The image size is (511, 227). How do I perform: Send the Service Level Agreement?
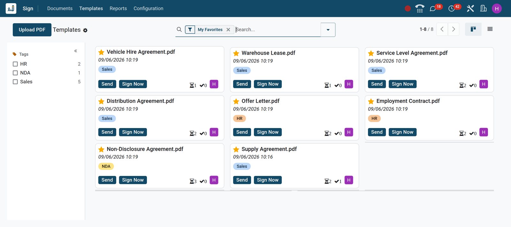(377, 84)
